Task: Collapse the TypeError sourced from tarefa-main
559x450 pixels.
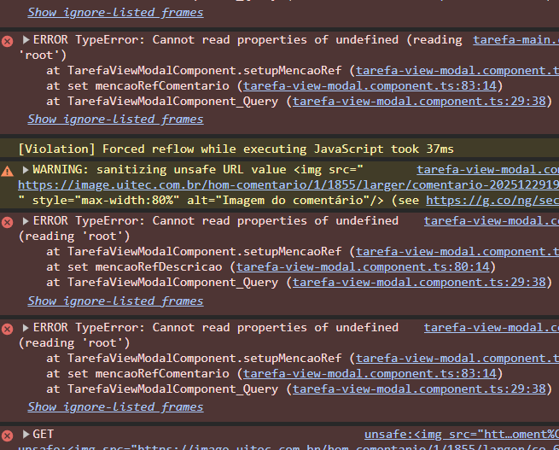Action: pos(26,40)
